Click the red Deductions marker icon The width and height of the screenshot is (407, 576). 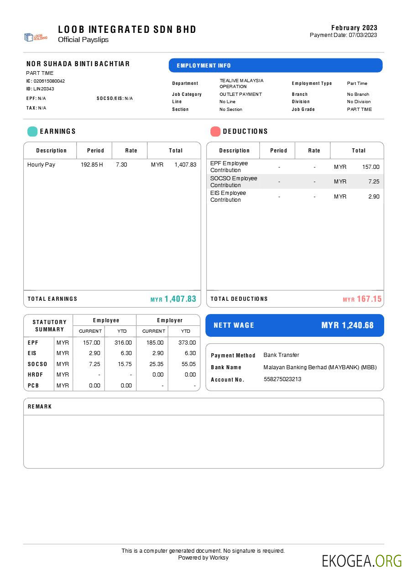215,131
